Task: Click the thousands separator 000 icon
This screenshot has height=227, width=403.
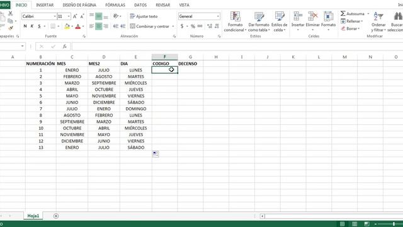Action: [200, 26]
